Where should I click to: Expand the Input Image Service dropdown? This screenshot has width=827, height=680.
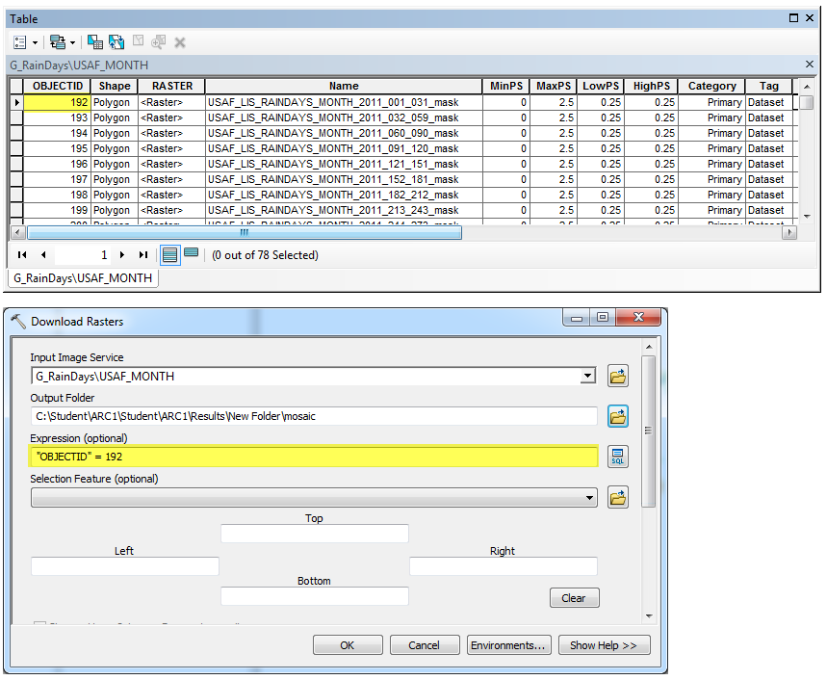(x=587, y=376)
